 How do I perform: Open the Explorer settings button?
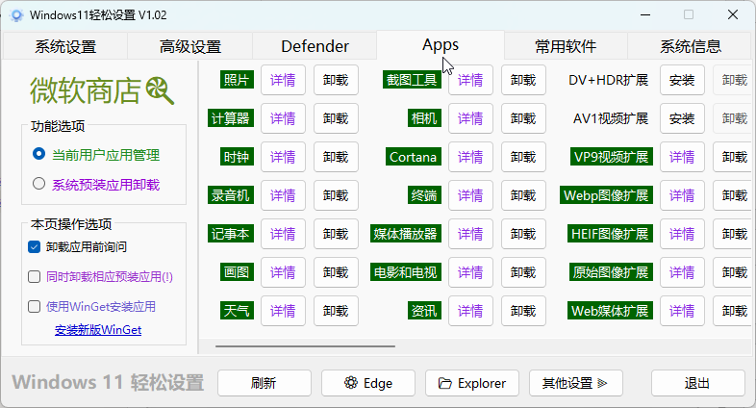click(x=472, y=383)
